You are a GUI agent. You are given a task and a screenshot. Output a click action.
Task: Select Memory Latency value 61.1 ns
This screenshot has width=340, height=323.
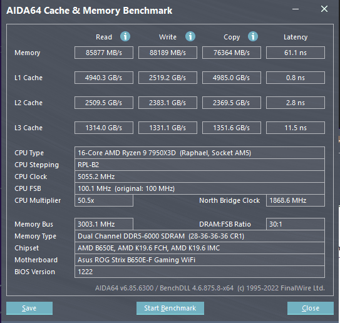296,53
